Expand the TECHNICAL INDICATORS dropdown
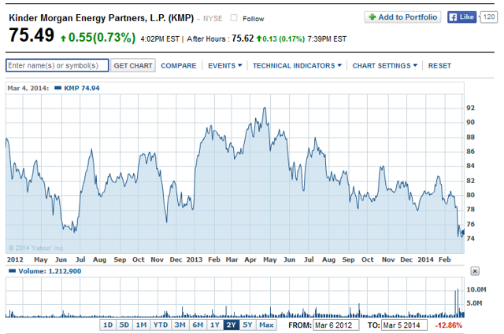The height and width of the screenshot is (334, 504). coord(297,66)
